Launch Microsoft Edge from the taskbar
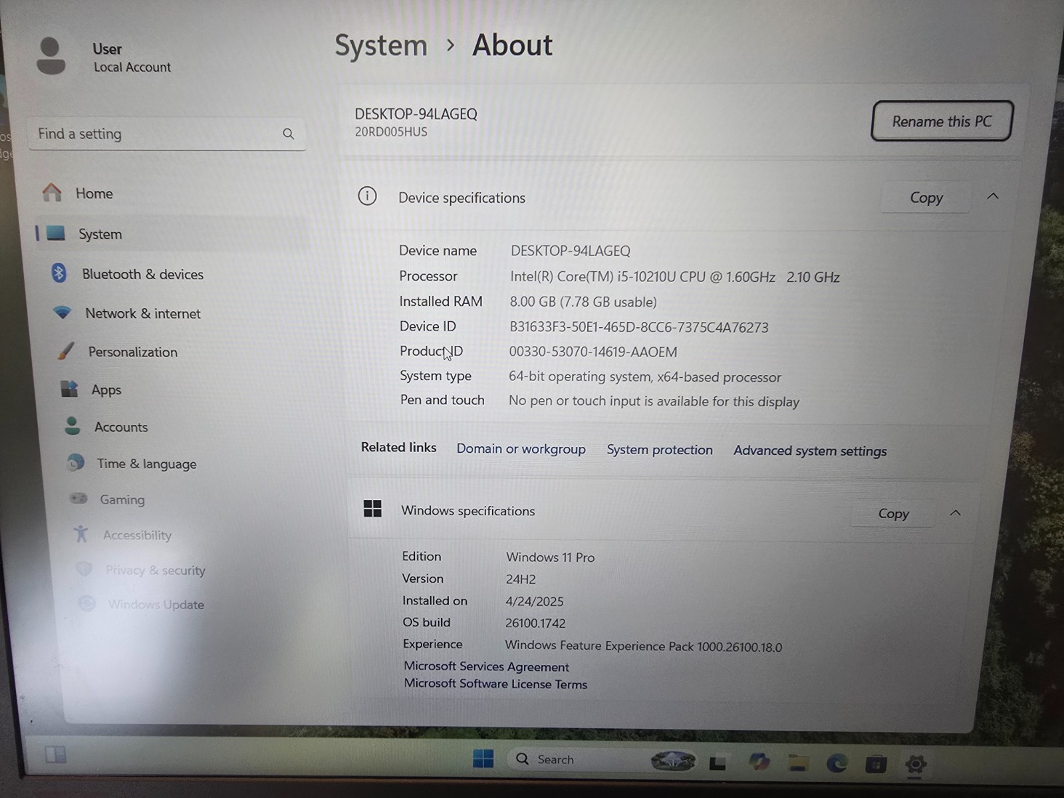Image resolution: width=1064 pixels, height=798 pixels. (837, 763)
